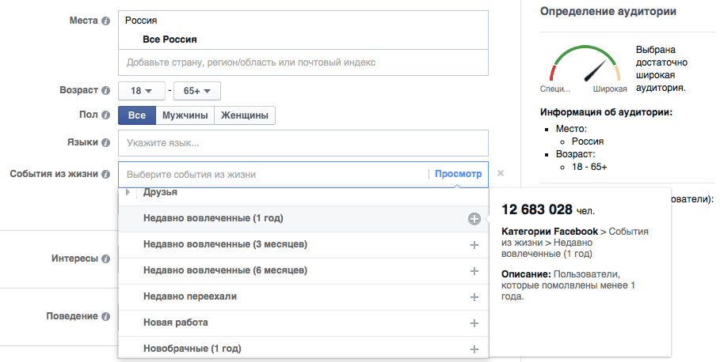The width and height of the screenshot is (720, 362).
Task: Choose Недавно вовлеченные (6 месяцев) entry
Action: [225, 270]
